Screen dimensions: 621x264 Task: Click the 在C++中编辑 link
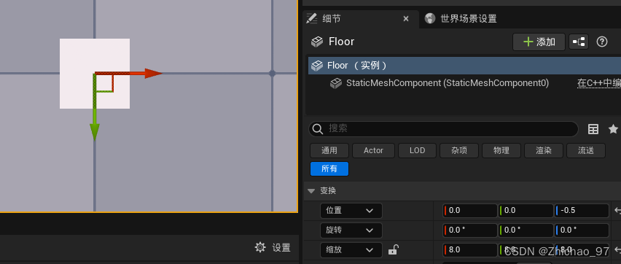click(x=599, y=83)
